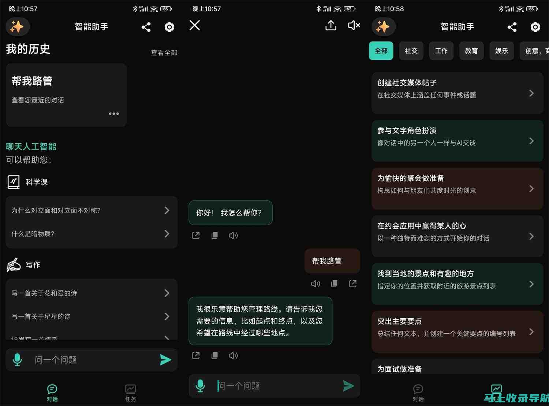Tap the 科学课 book icon
Screen dimensions: 549x406
click(14, 182)
